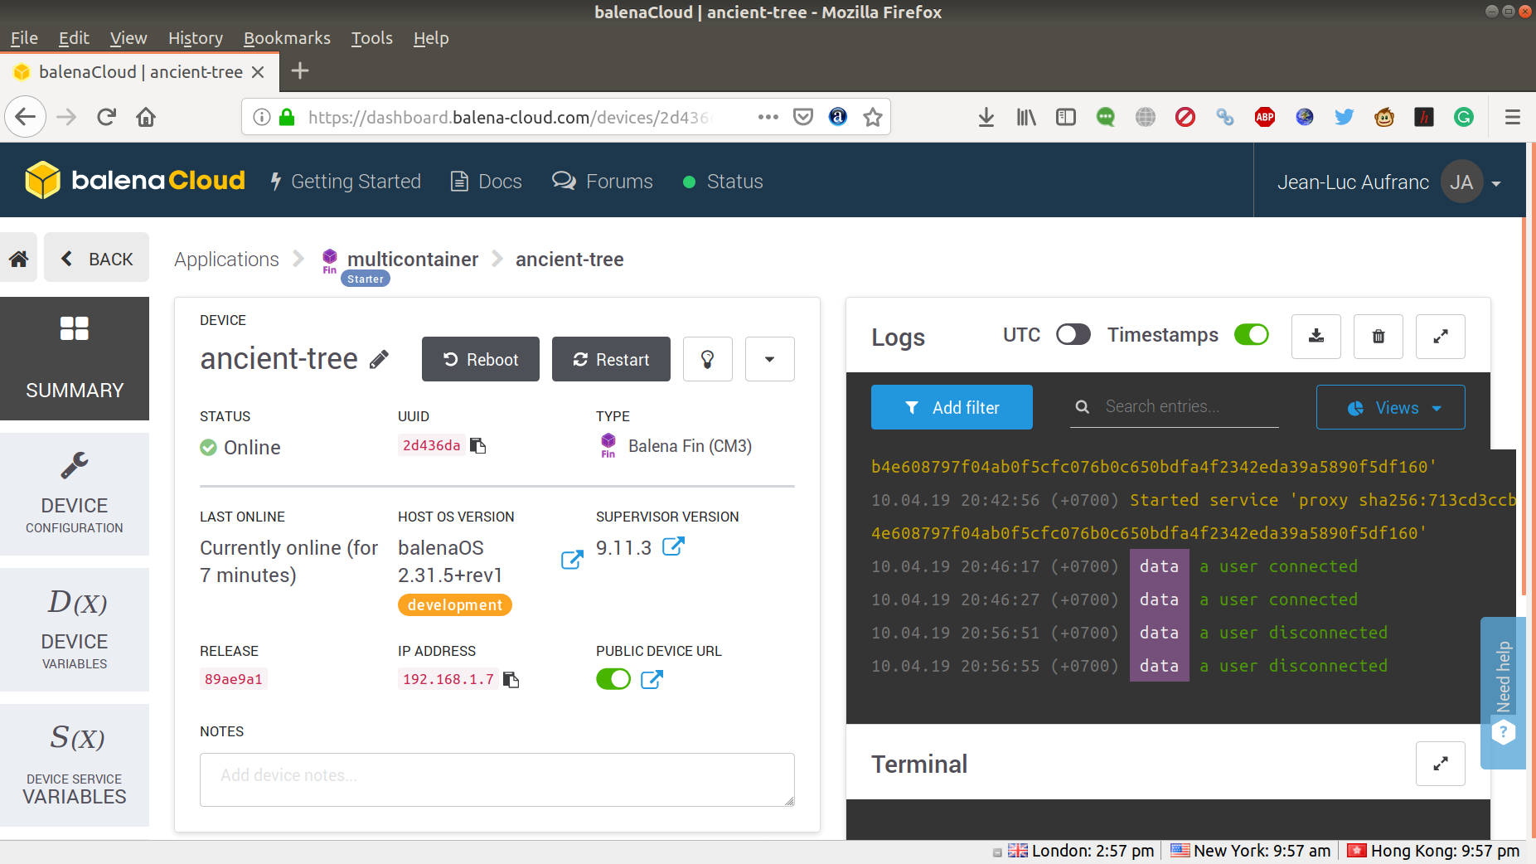This screenshot has height=864, width=1536.
Task: Open the History menu
Action: point(196,38)
